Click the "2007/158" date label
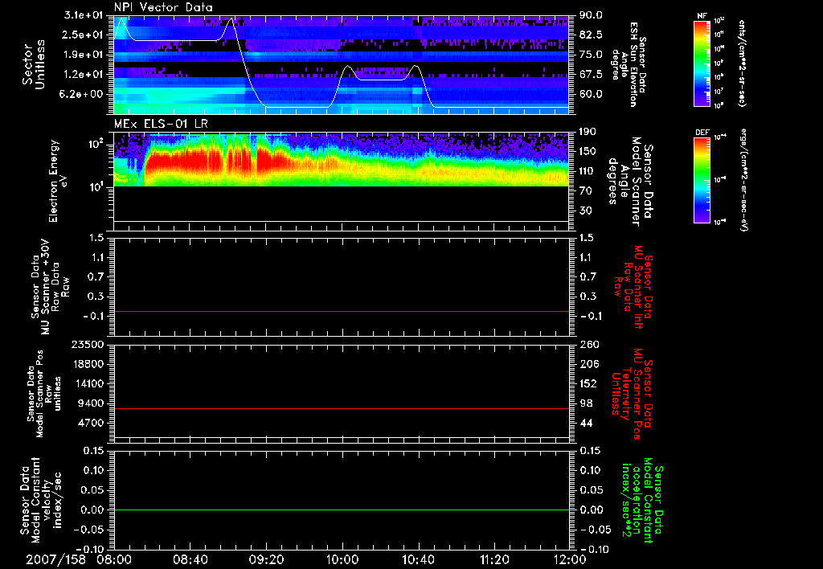The image size is (823, 569). pos(56,559)
